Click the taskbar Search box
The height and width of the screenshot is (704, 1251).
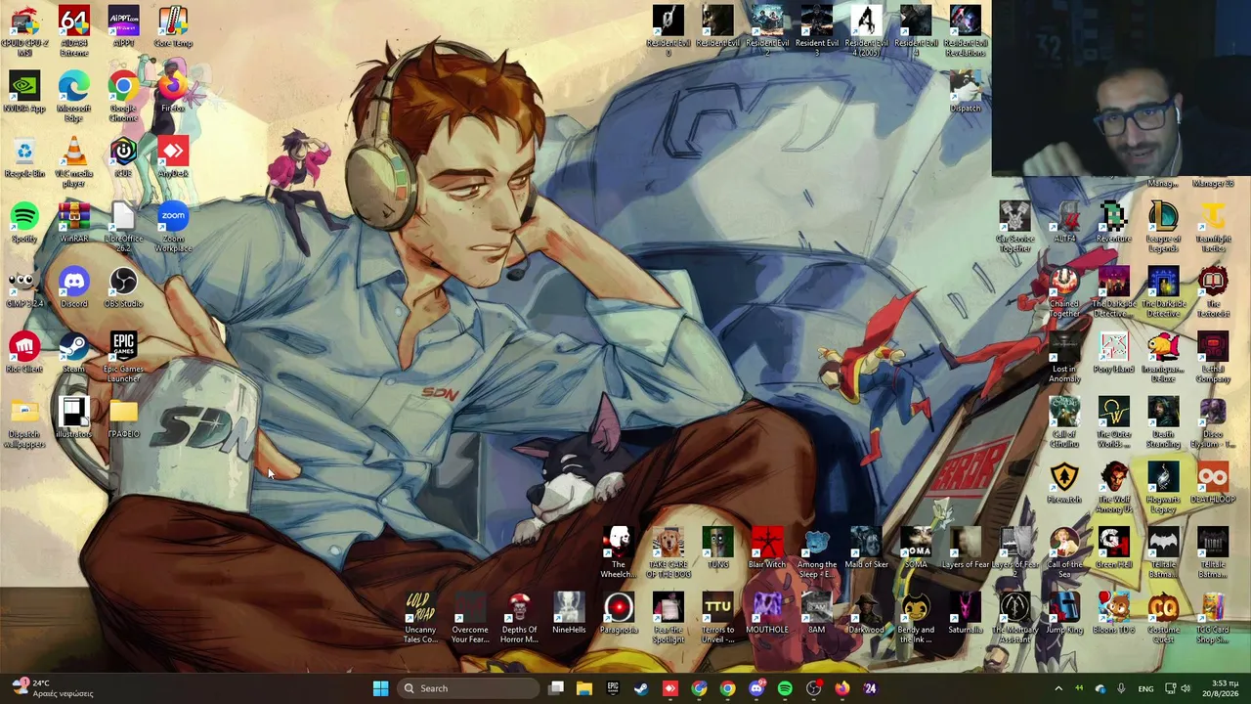coord(469,688)
